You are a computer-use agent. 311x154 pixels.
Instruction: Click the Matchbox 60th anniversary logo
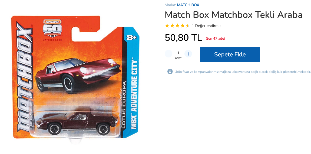[x=52, y=28]
